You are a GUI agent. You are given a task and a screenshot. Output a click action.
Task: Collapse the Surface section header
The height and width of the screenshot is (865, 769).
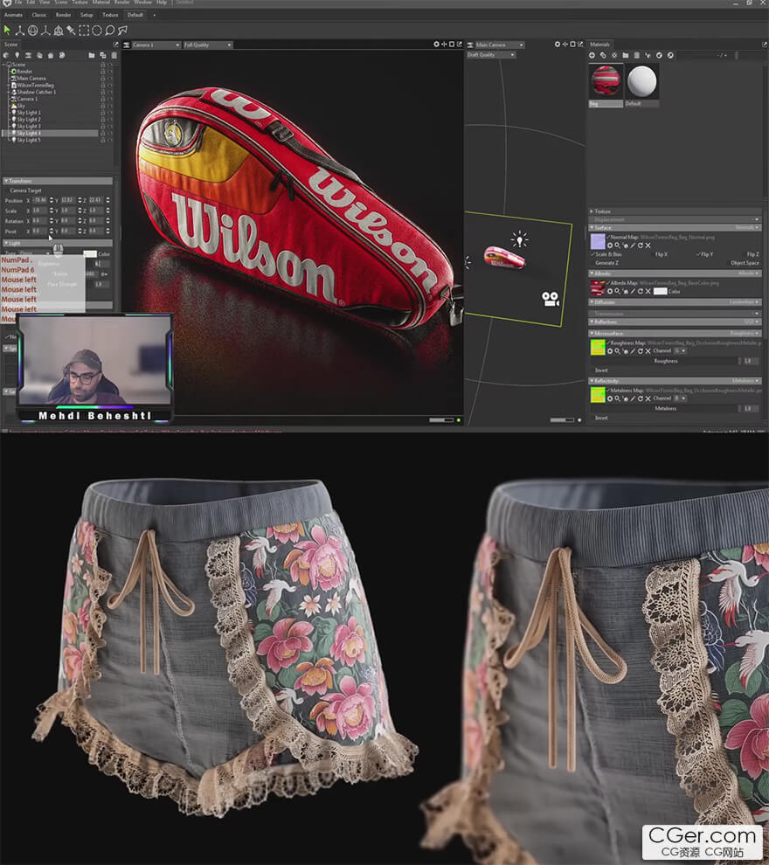[x=675, y=227]
